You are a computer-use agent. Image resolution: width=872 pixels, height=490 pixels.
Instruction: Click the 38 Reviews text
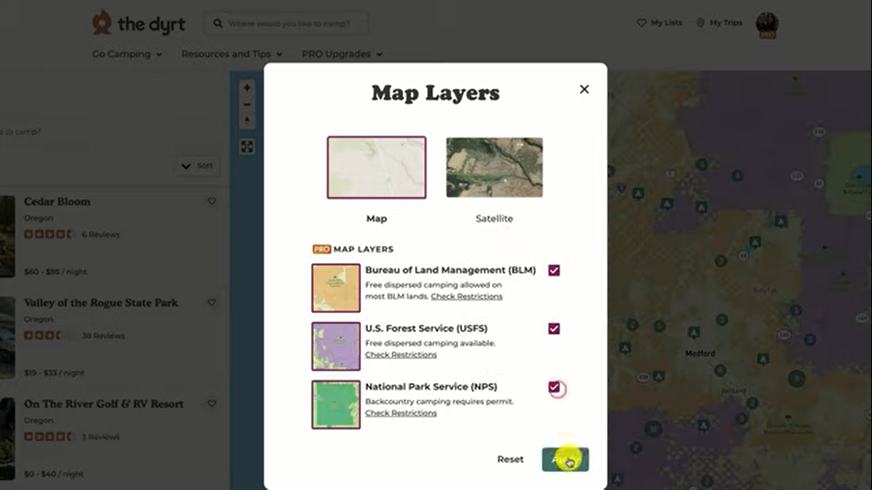click(x=103, y=336)
